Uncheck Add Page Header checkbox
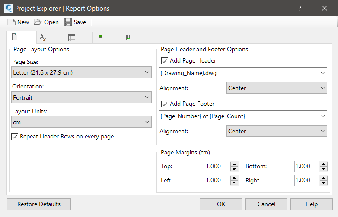The image size is (338, 217). pos(164,61)
